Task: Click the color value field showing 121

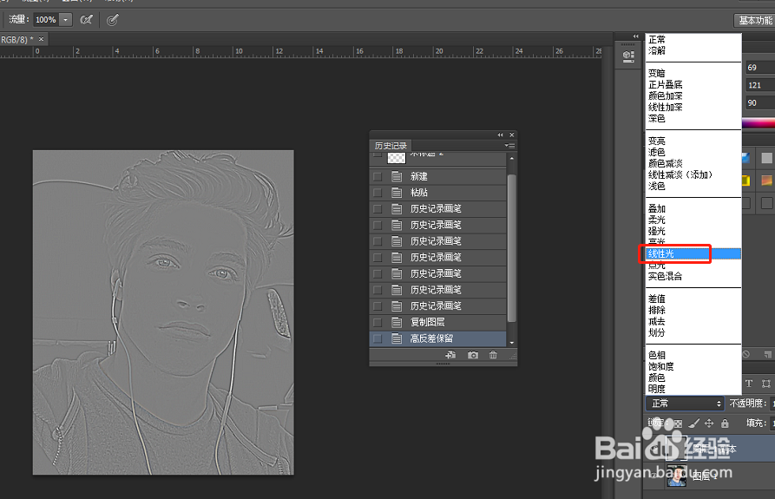Action: (x=759, y=85)
